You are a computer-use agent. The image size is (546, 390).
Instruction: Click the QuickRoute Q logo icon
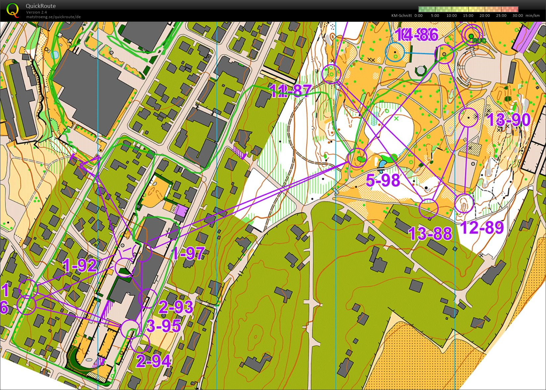click(13, 10)
